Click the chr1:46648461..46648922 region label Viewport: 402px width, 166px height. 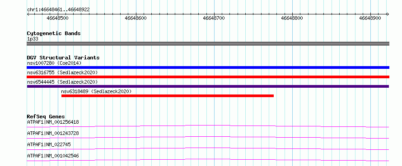(x=58, y=10)
